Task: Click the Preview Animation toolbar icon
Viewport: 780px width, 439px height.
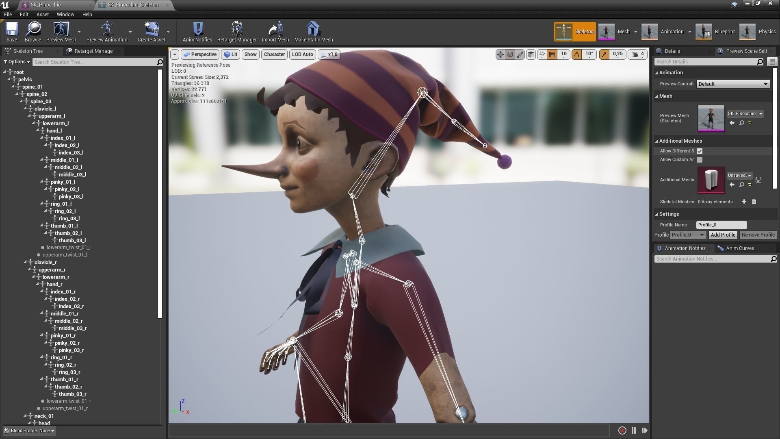Action: click(107, 32)
